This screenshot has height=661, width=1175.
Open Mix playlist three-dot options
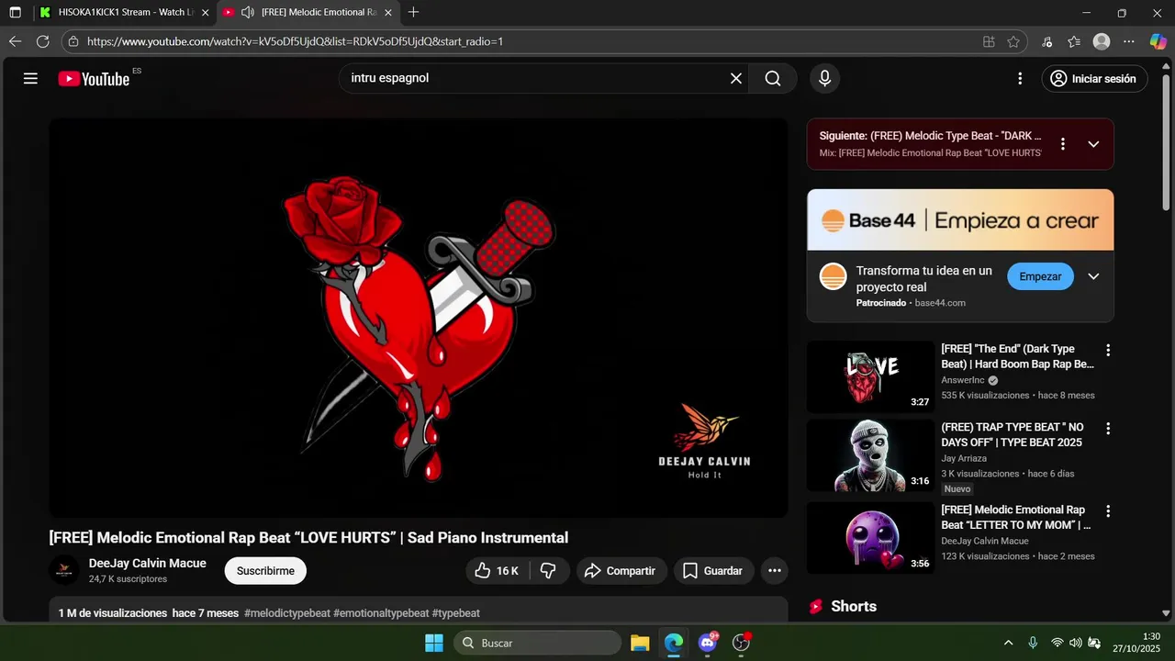(1063, 144)
